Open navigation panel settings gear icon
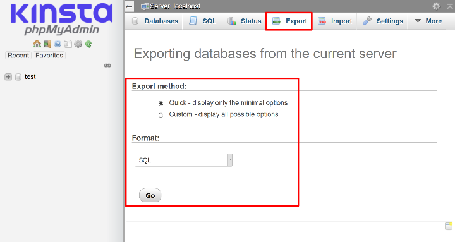 coord(78,44)
